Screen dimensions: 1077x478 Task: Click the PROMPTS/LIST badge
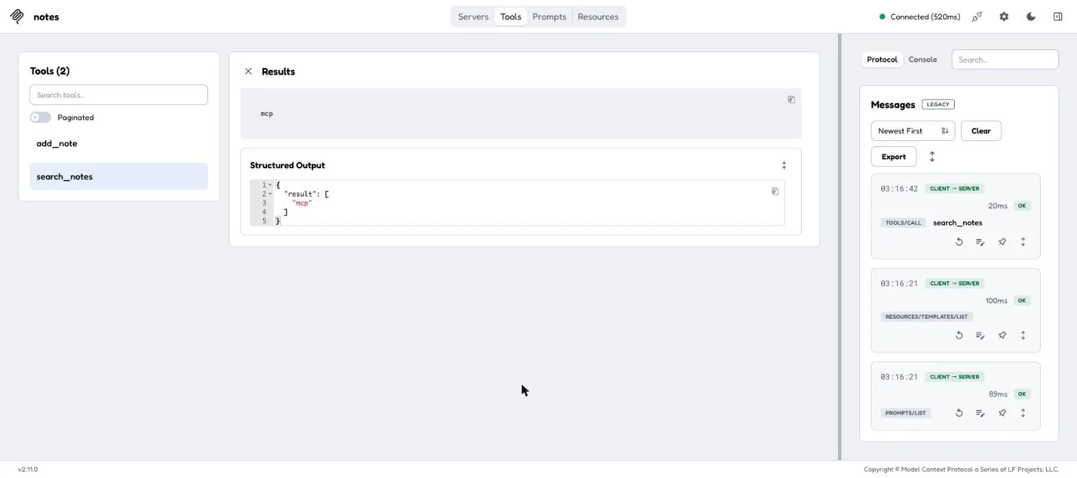[905, 413]
